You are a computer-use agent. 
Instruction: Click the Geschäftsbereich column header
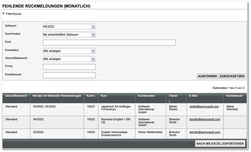[x=16, y=96]
